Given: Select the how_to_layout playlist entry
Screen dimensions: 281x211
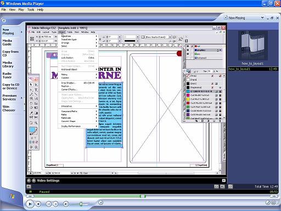Looking at the screenshot, I should [x=253, y=69].
